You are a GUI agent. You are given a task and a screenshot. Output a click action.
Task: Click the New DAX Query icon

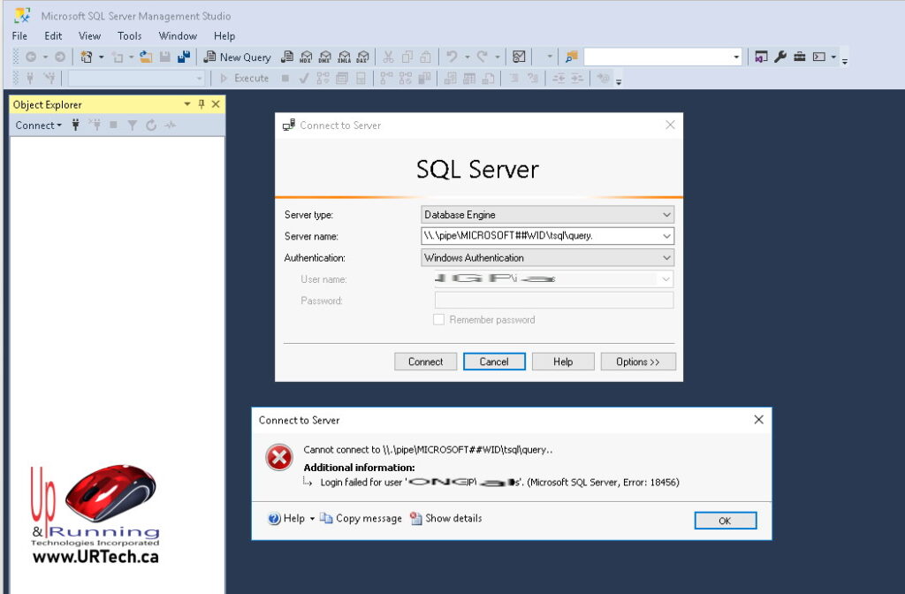362,56
